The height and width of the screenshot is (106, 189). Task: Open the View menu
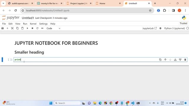18,24
